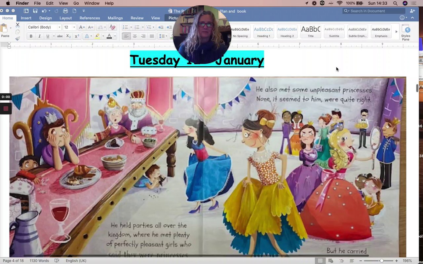Apply the Heading 2 style
Image resolution: width=423 pixels, height=264 pixels.
point(287,32)
